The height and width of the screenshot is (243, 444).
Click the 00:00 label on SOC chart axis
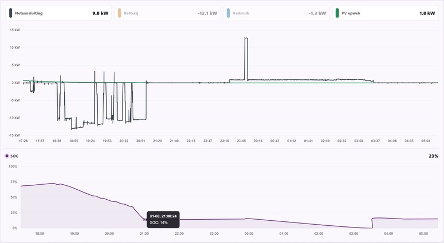click(x=249, y=234)
